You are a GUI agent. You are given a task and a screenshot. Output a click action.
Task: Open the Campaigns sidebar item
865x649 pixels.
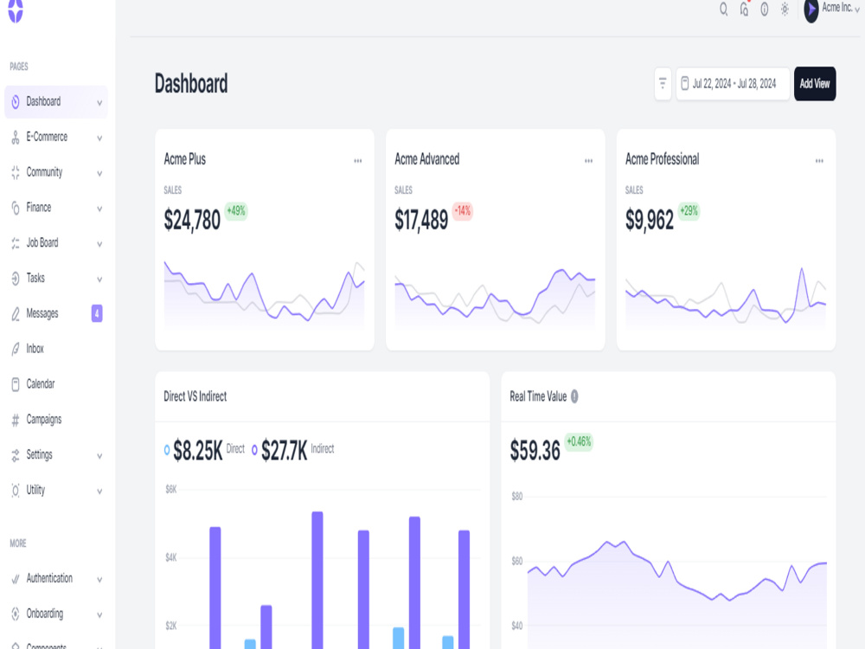(56, 420)
